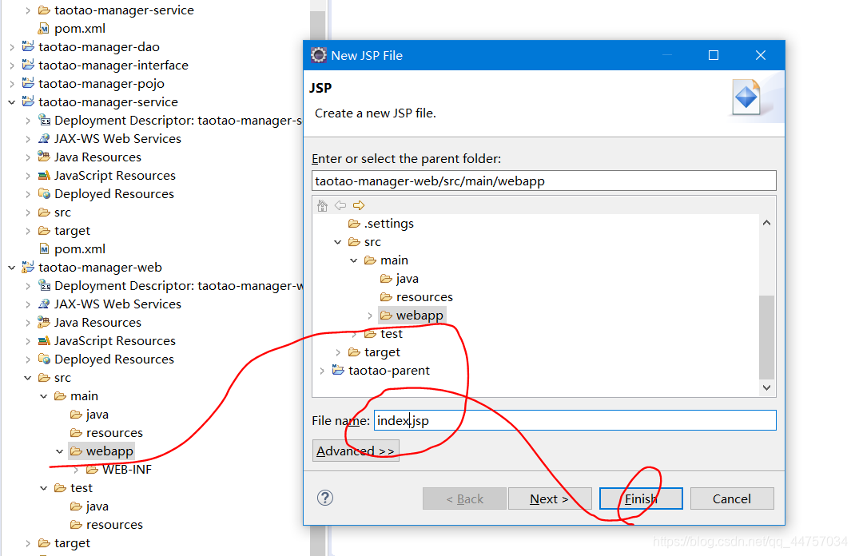Click the gear icon in New JSP File title bar
Image resolution: width=855 pixels, height=556 pixels.
click(x=319, y=55)
